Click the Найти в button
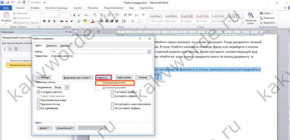The height and width of the screenshot is (140, 290). pos(104,78)
